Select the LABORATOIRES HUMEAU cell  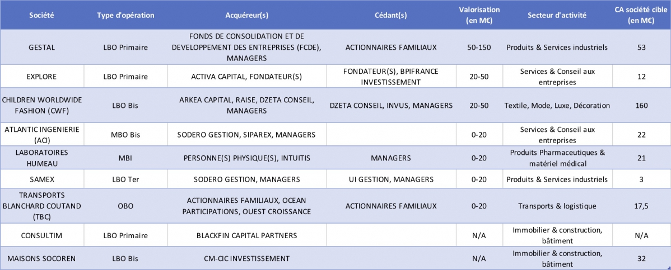[41, 158]
